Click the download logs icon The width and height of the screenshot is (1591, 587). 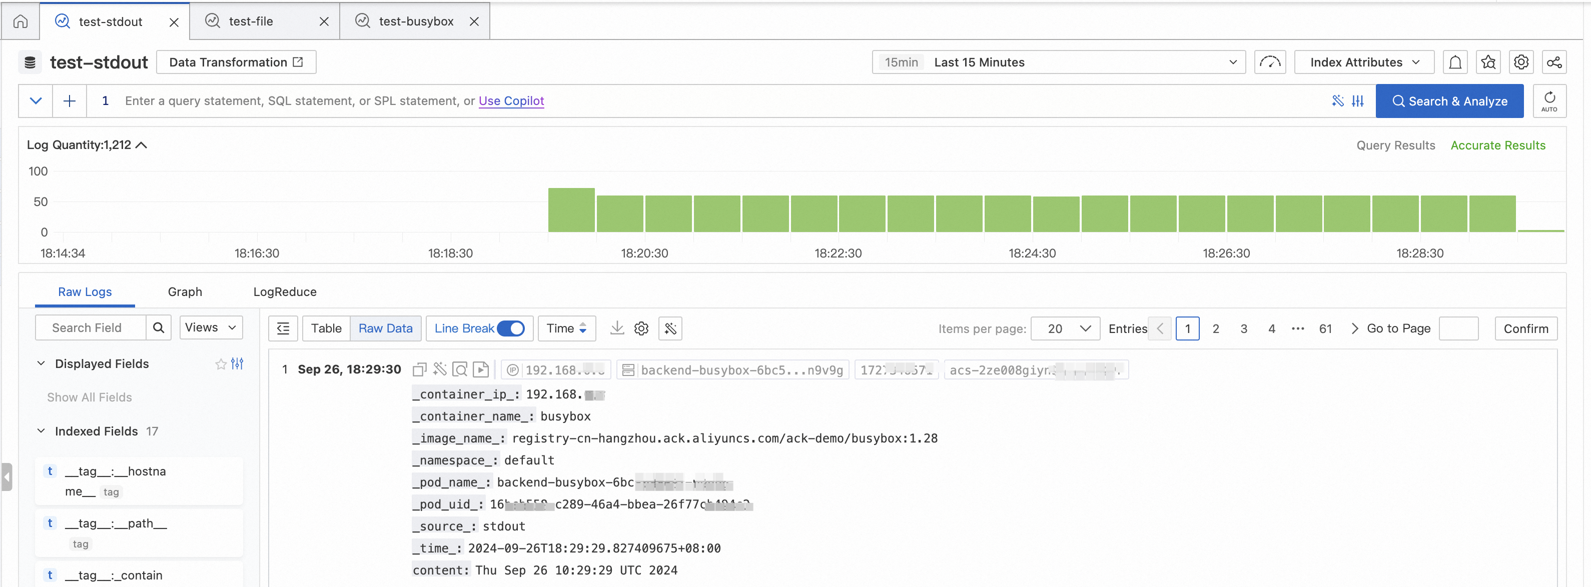point(616,328)
